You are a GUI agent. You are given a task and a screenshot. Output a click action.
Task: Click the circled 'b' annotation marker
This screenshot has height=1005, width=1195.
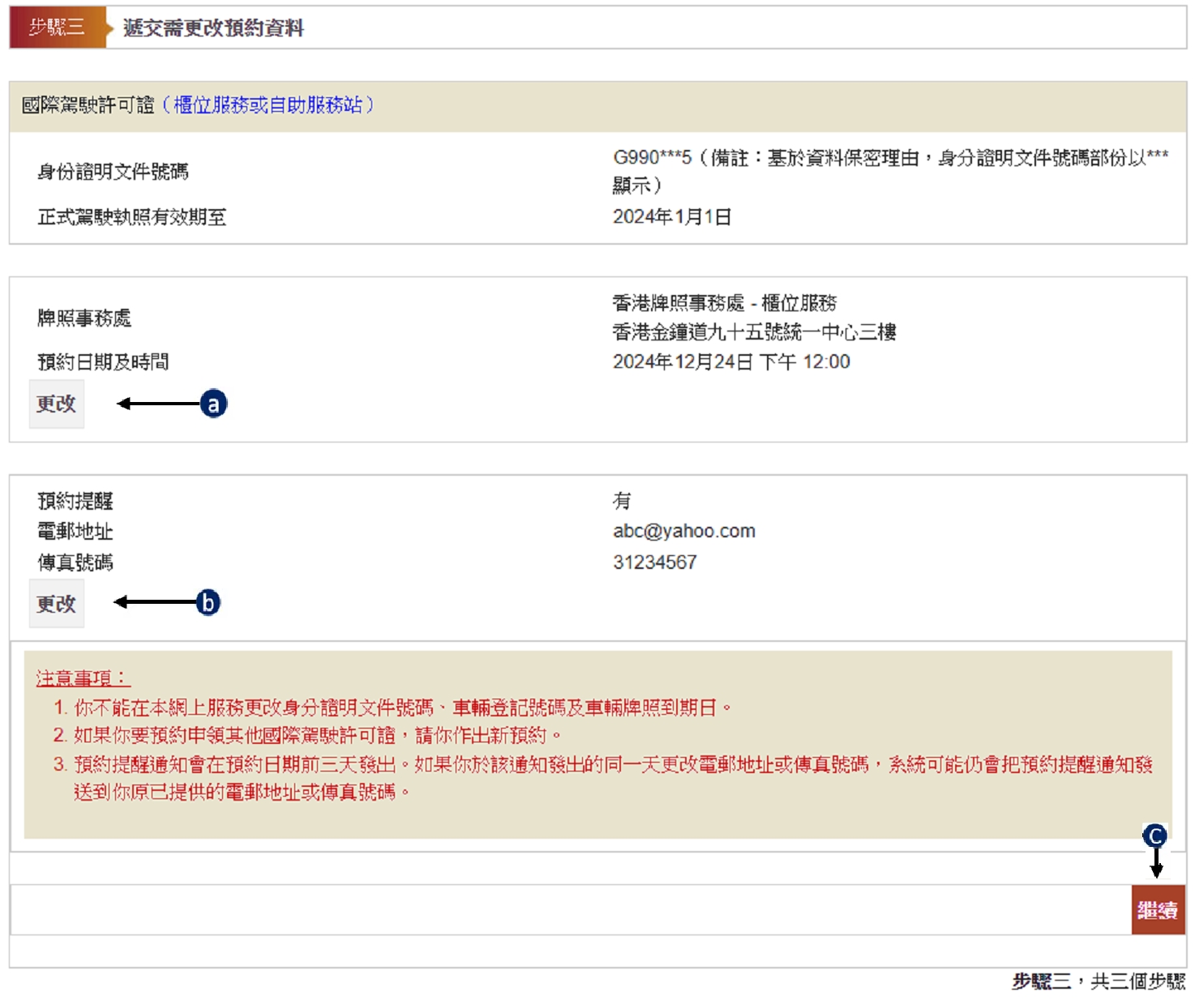208,602
